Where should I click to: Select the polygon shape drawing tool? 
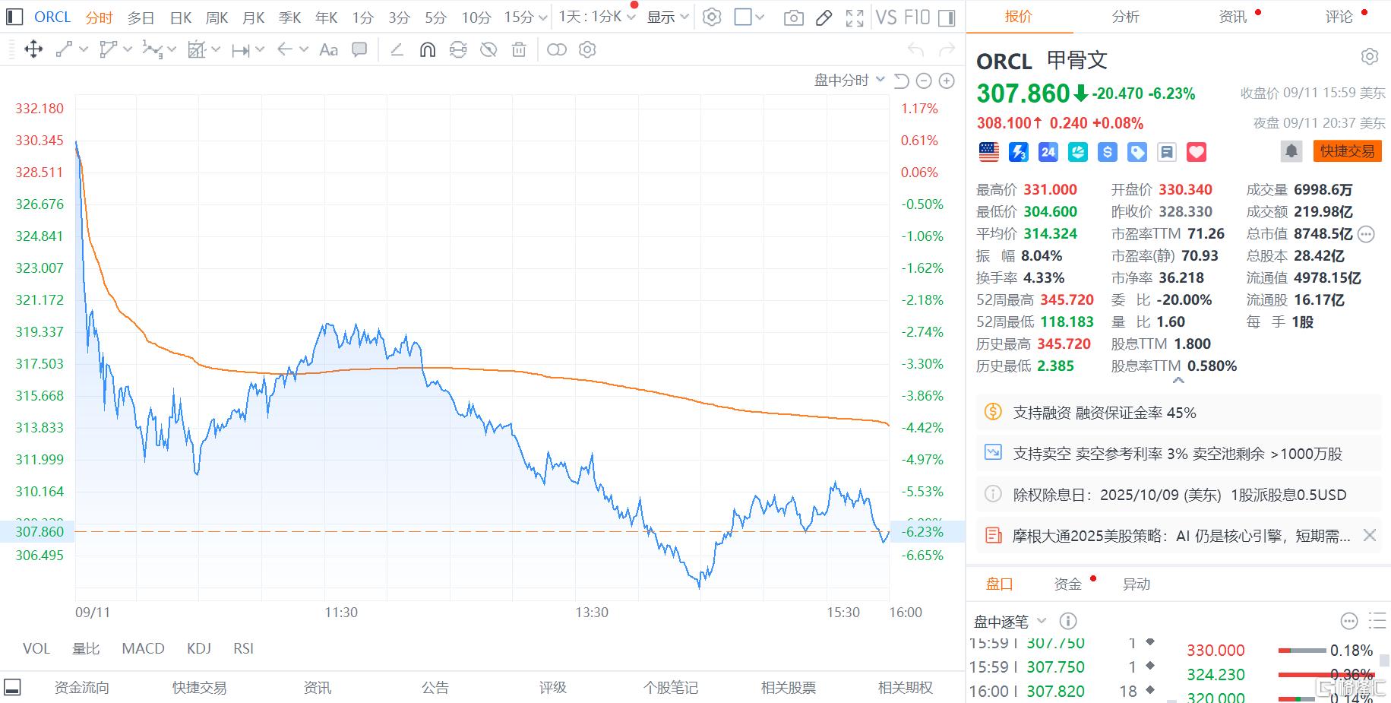(109, 50)
